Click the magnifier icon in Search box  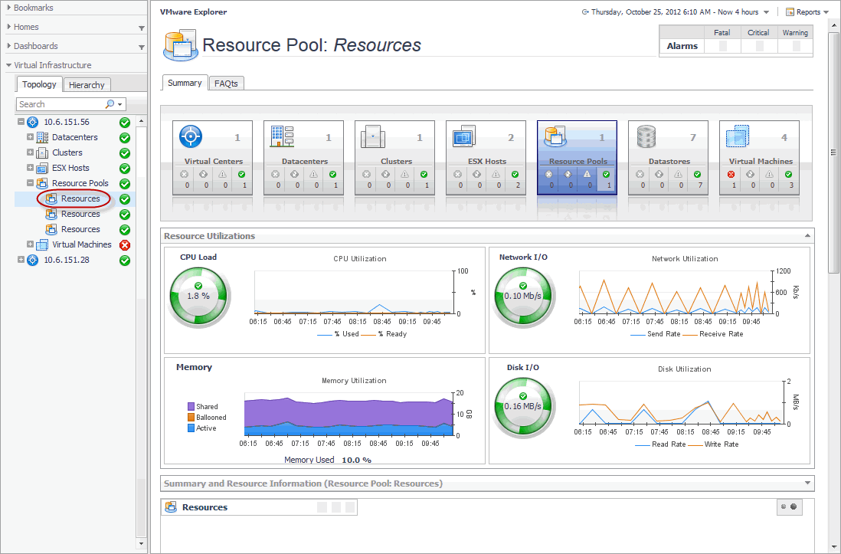point(110,104)
